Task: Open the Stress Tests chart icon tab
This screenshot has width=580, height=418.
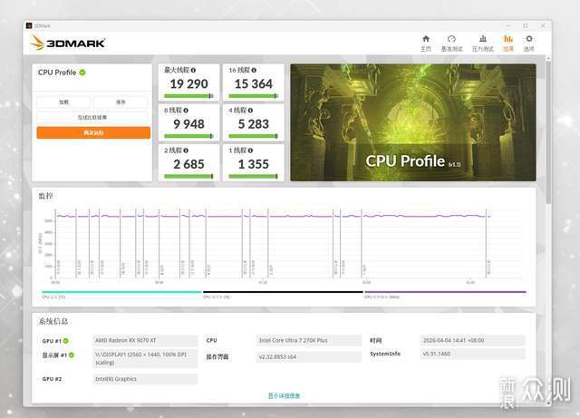Action: point(483,38)
